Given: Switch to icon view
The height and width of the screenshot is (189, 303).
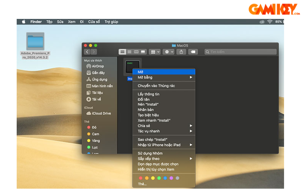Looking at the screenshot, I should pos(122,52).
